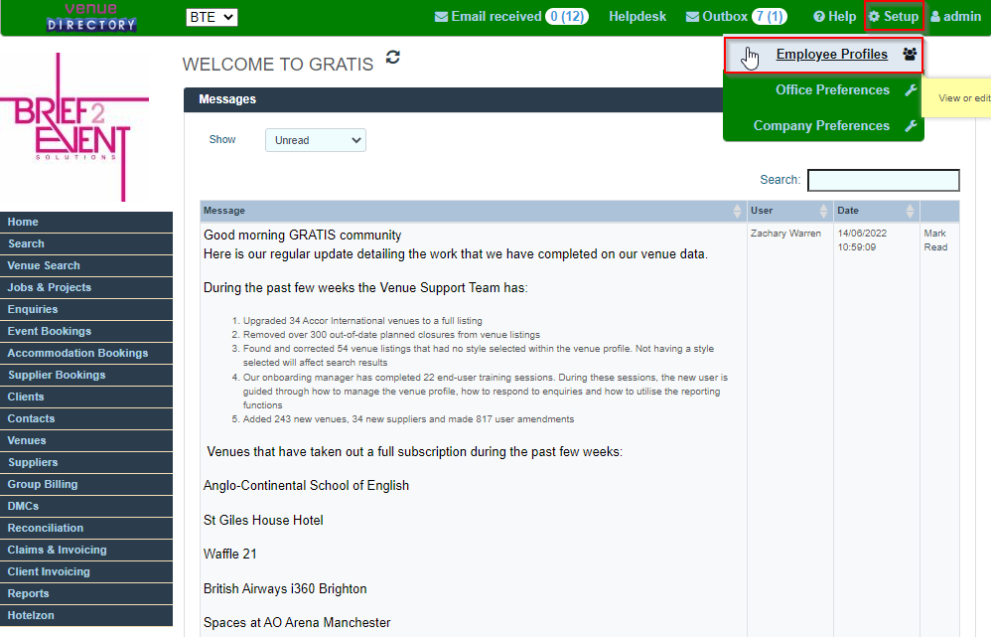Click the Email received envelope icon
The width and height of the screenshot is (991, 637).
pos(441,17)
